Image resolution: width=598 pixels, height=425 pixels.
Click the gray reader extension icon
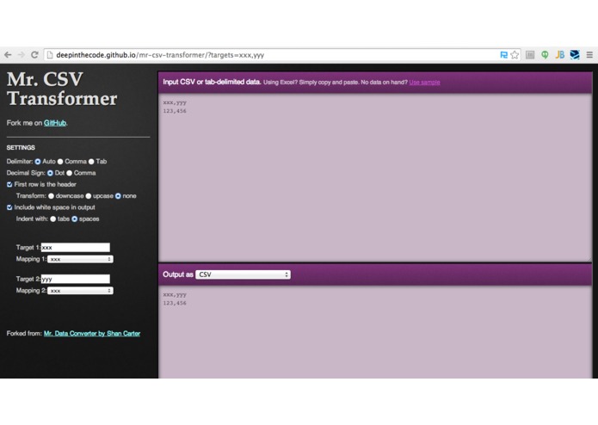530,55
